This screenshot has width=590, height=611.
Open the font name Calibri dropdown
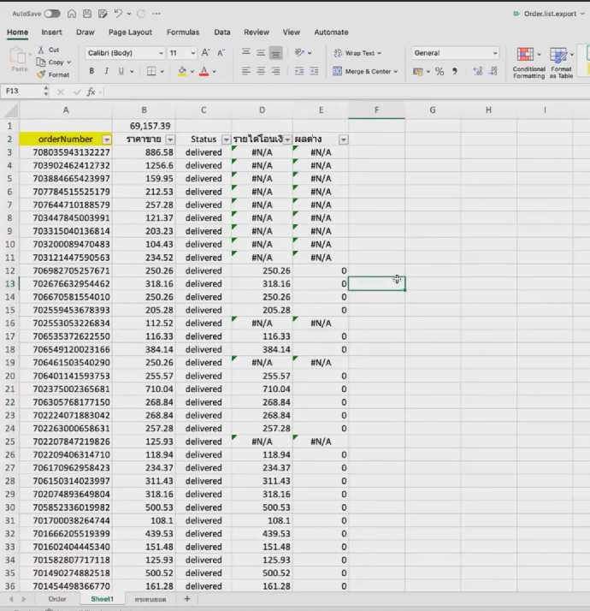(x=161, y=53)
